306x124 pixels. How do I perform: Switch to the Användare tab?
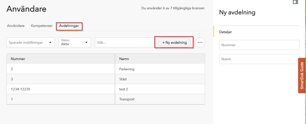16,26
